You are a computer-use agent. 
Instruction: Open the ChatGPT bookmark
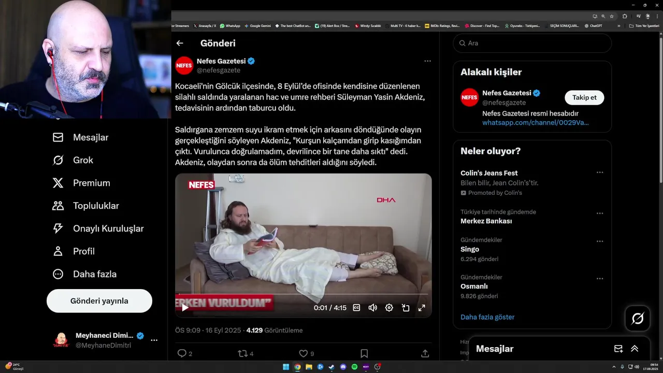594,25
